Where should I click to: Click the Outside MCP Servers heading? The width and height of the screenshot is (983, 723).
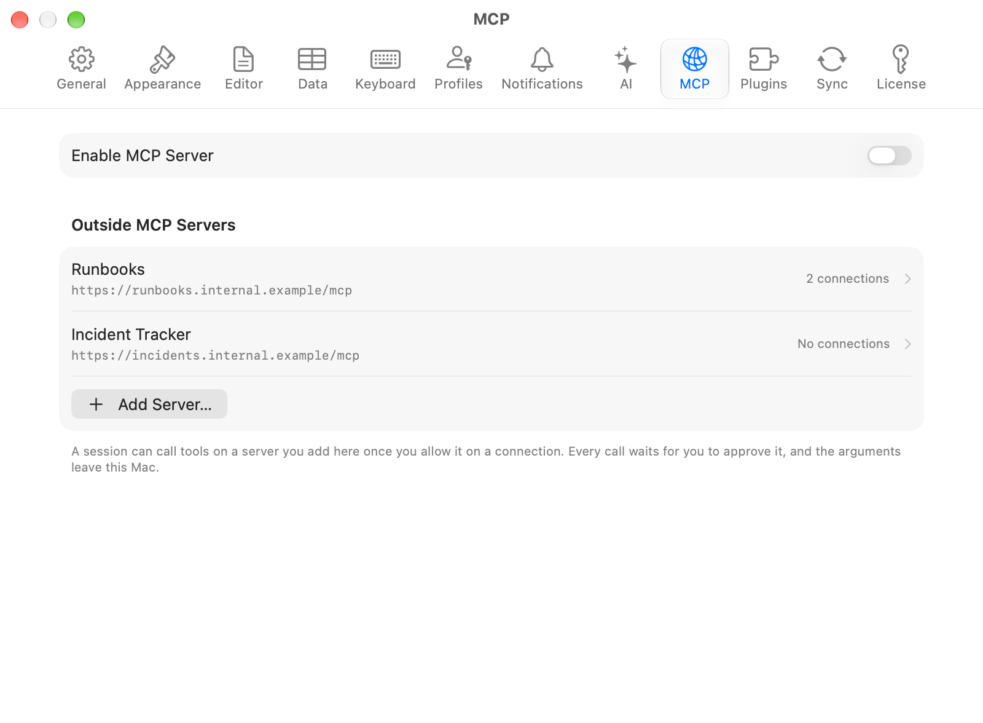[154, 225]
